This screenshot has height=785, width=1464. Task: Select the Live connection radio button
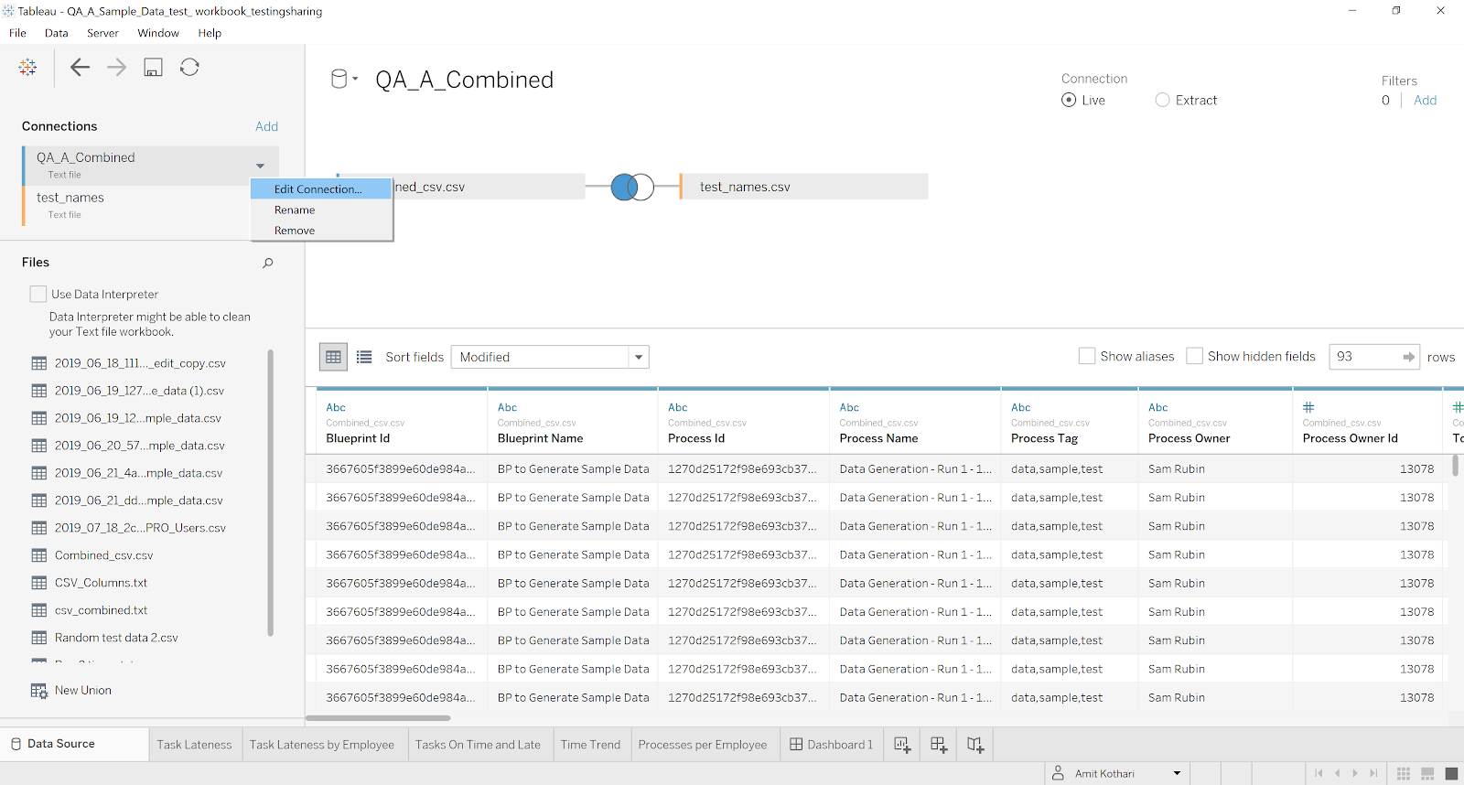pos(1069,100)
